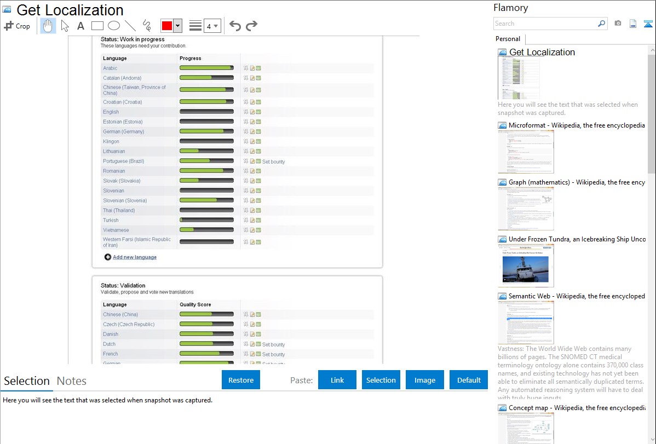Open the line width dropdown
The image size is (656, 444).
point(212,26)
